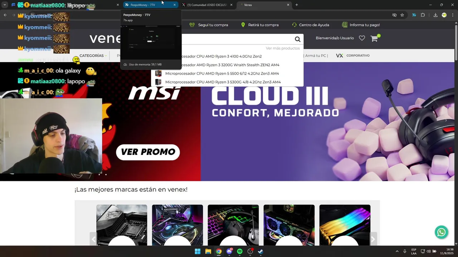
Task: Open the VX Corporativo menu item
Action: [x=352, y=55]
